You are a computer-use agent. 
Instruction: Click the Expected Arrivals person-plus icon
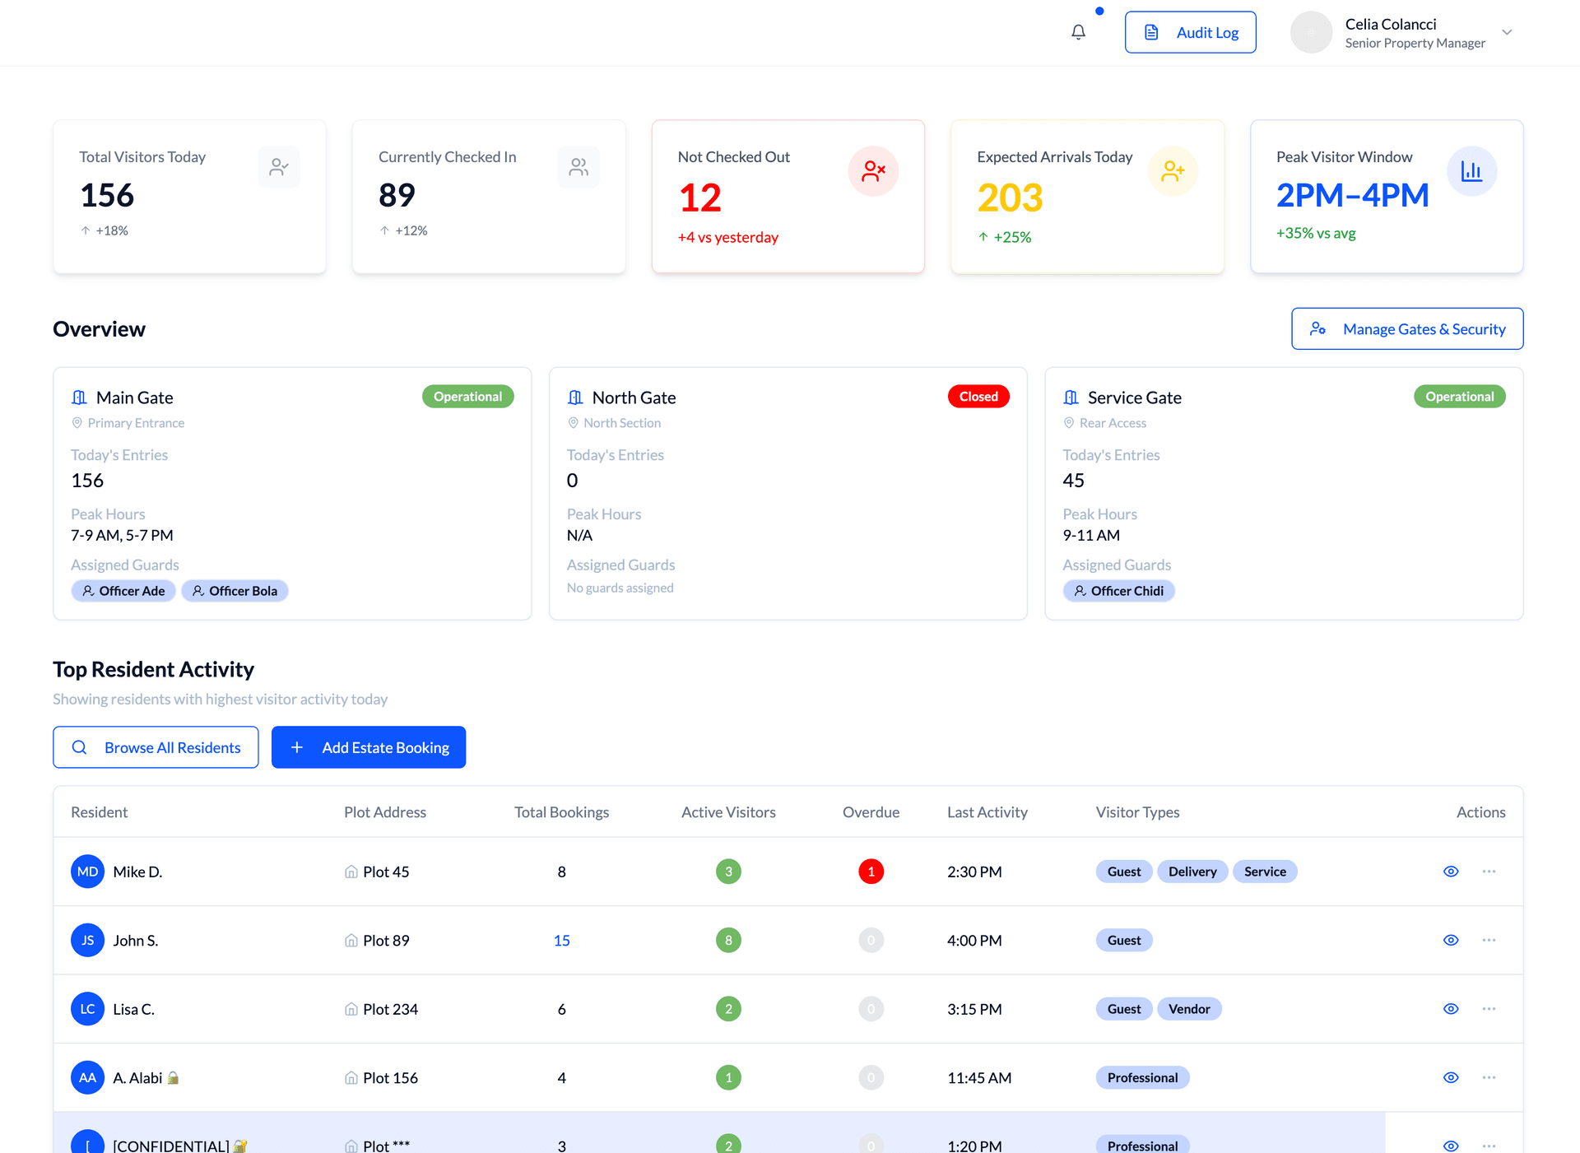click(x=1173, y=171)
